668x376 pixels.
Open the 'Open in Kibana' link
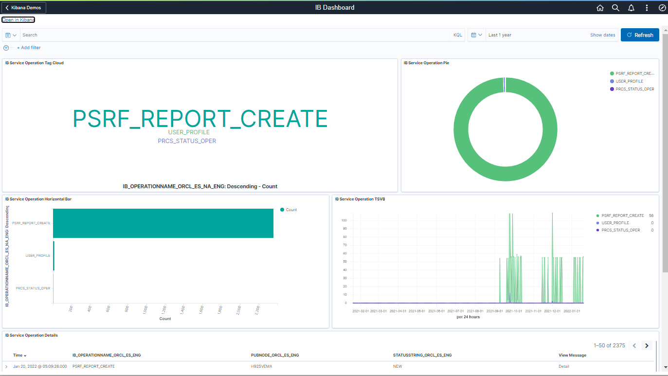[18, 20]
